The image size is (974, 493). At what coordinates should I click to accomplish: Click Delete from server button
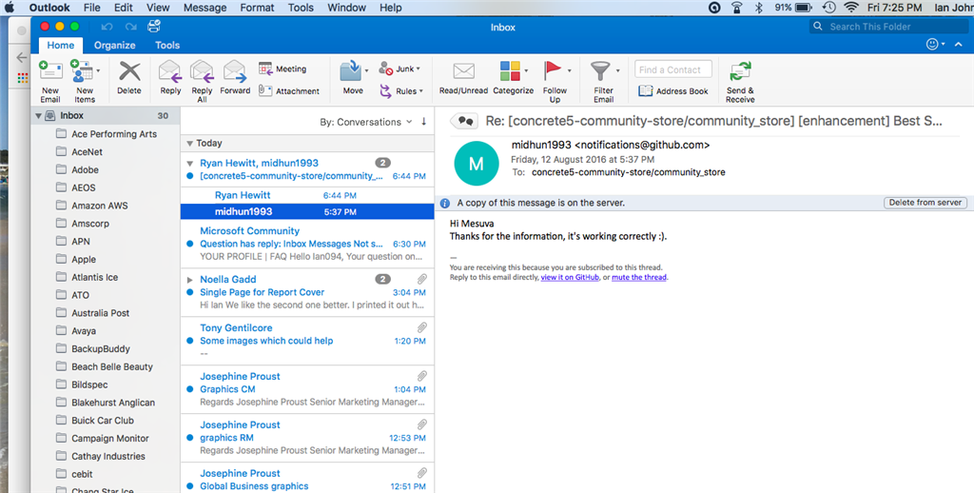click(925, 202)
